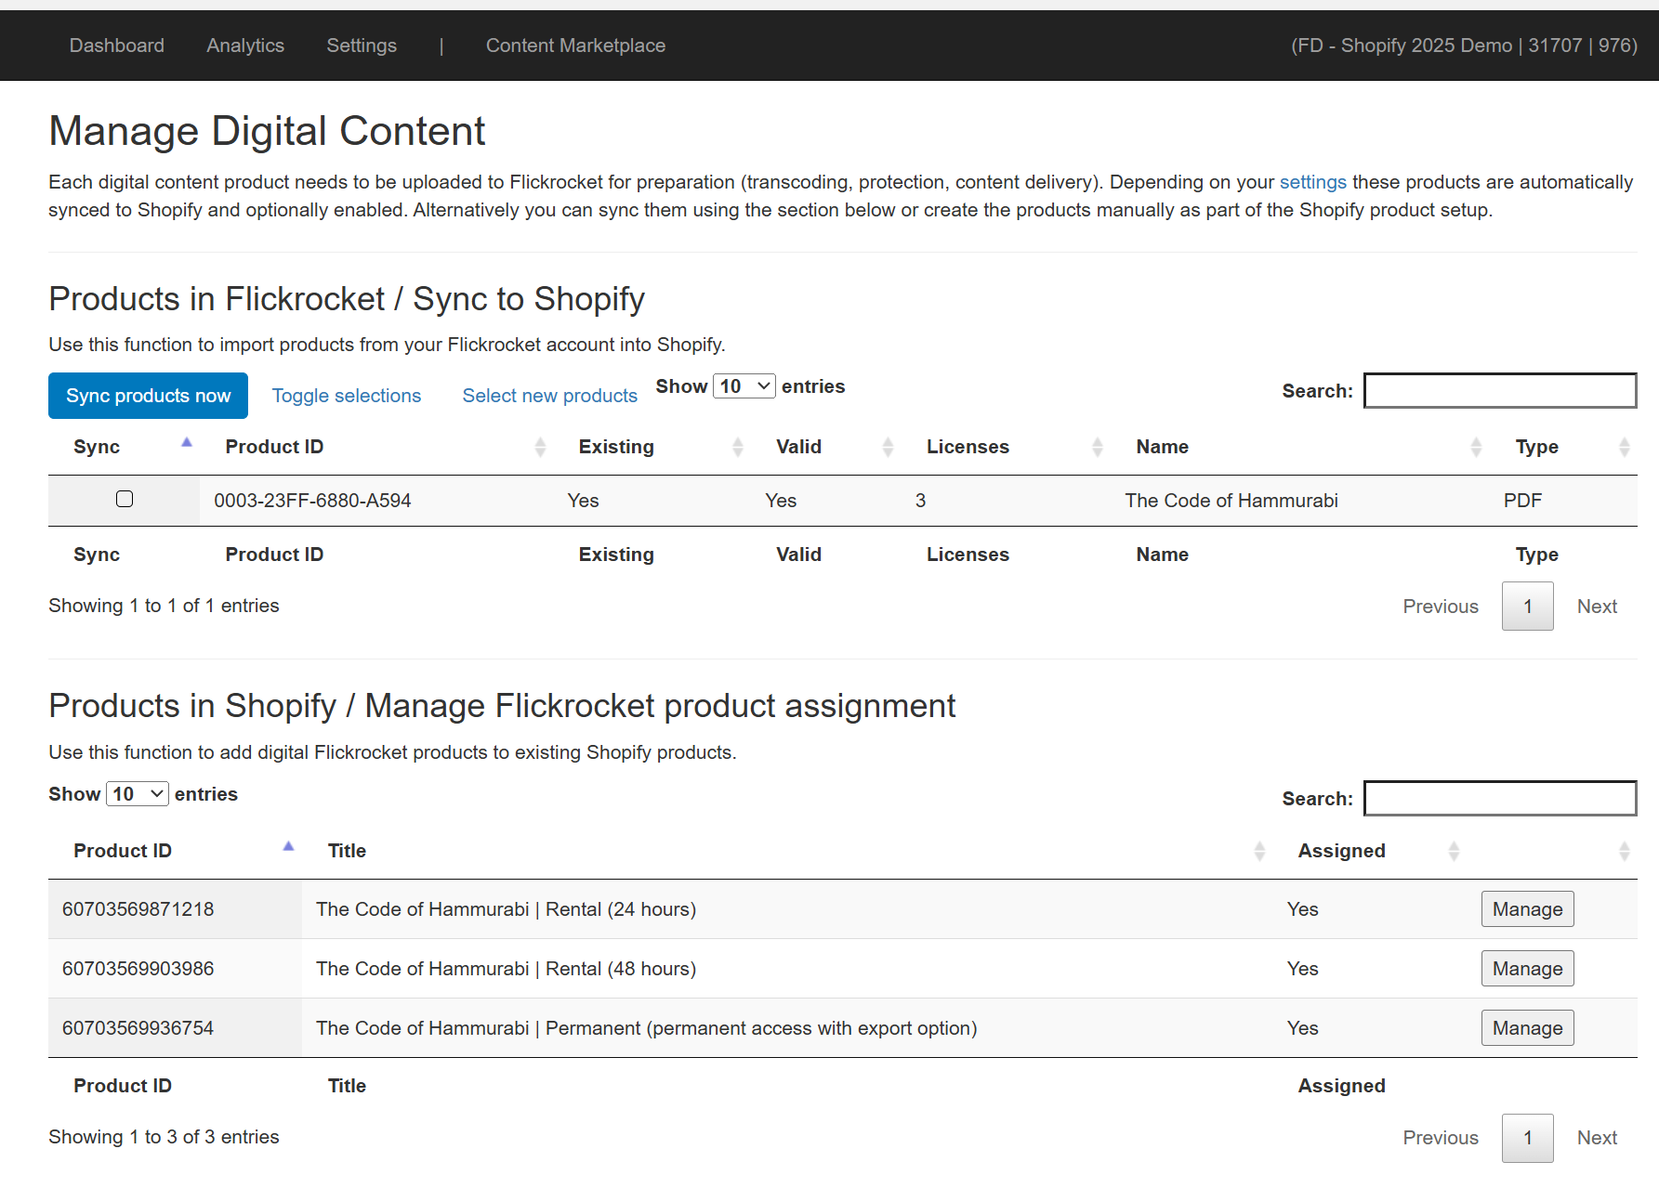
Task: Click sort arrows on Name column
Action: click(x=1475, y=448)
